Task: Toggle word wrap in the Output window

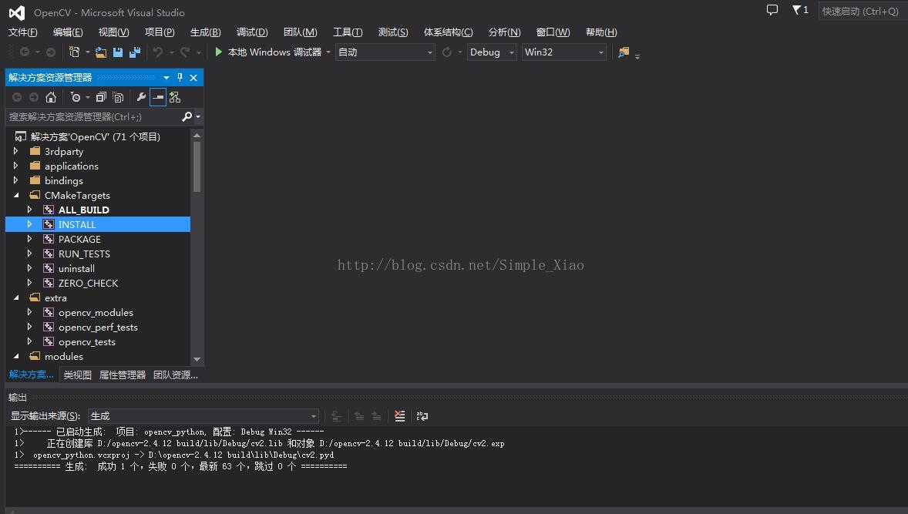Action: [x=422, y=415]
